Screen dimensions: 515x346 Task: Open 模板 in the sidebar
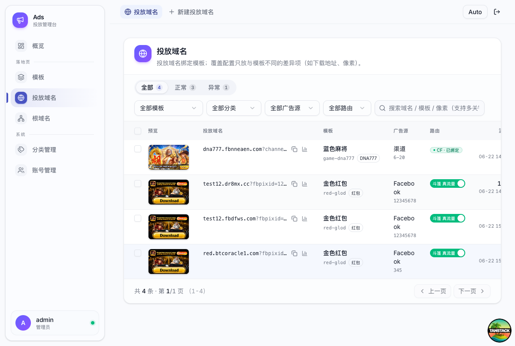pyautogui.click(x=52, y=77)
